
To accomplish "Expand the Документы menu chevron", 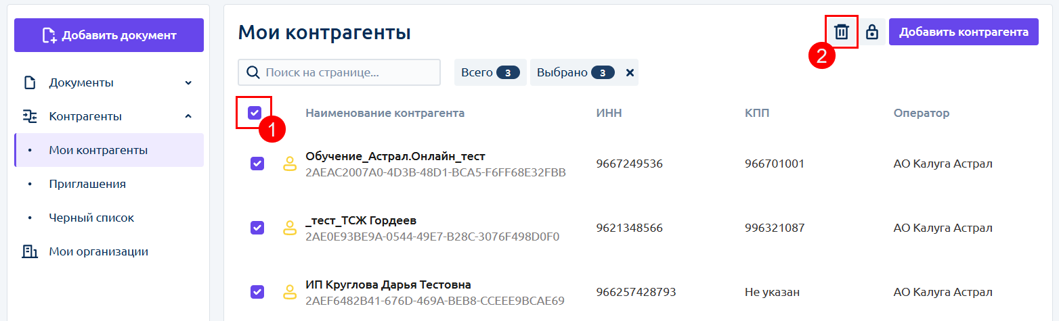I will [x=188, y=83].
